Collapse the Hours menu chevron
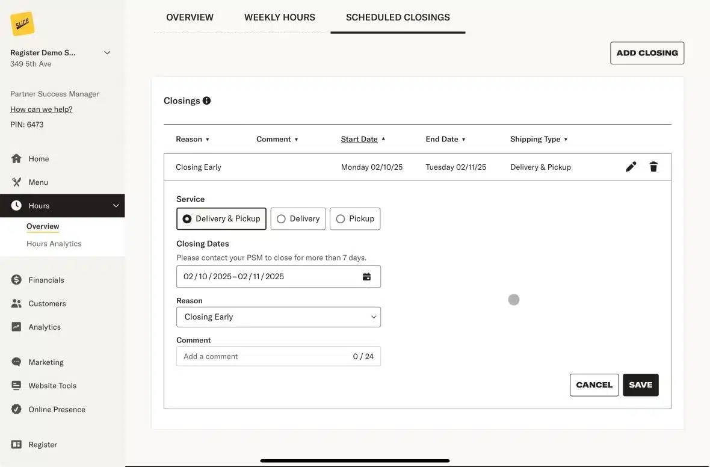Viewport: 710px width, 467px height. coord(116,205)
